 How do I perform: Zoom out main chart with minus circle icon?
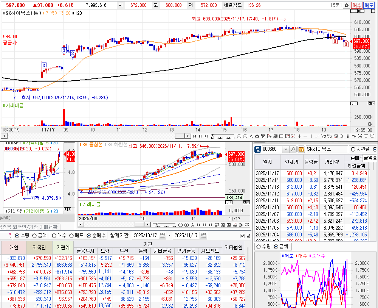point(239,136)
